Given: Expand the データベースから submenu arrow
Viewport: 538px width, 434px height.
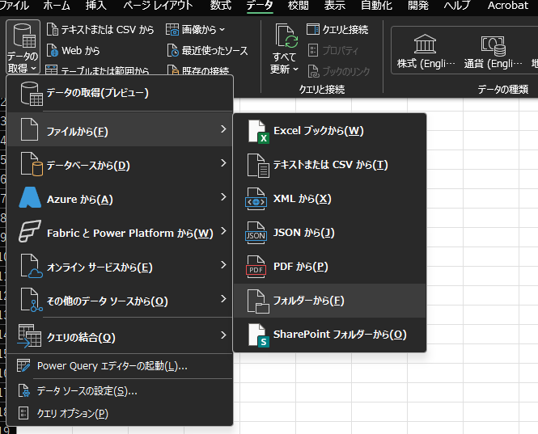Looking at the screenshot, I should click(222, 165).
